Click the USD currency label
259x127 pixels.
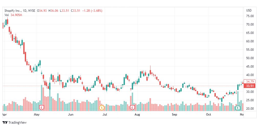(249, 10)
